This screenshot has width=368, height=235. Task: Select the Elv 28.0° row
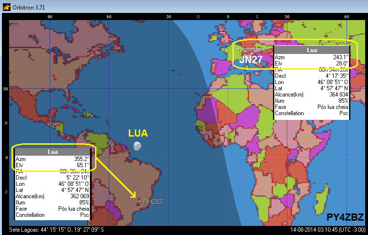pos(311,64)
